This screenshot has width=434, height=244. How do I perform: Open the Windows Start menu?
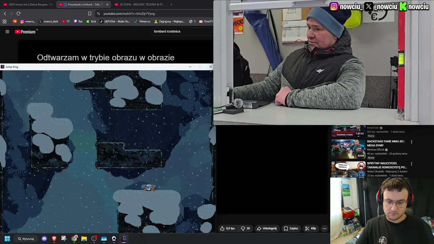(7, 239)
